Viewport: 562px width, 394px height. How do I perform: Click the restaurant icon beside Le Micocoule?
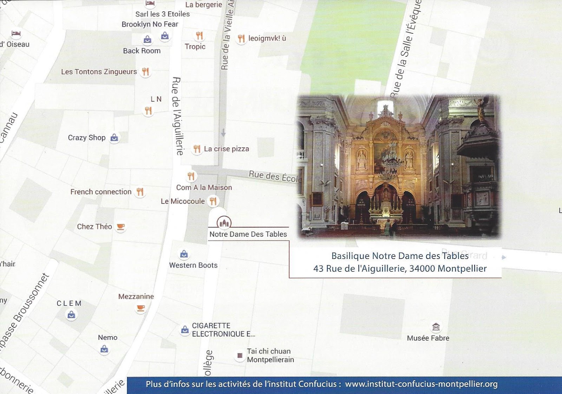(x=213, y=201)
